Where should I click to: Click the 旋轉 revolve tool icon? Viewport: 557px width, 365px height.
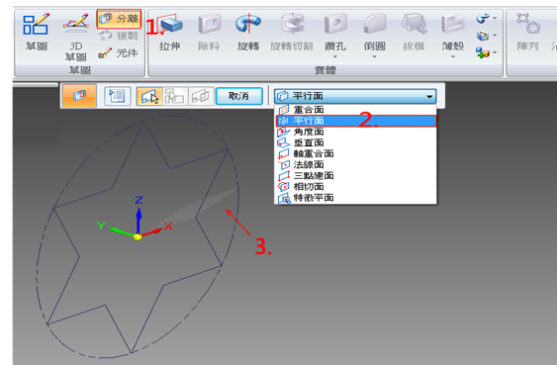pos(248,24)
